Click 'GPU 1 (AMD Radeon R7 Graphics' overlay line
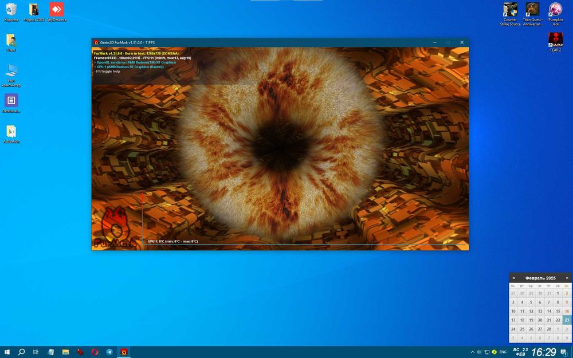The height and width of the screenshot is (358, 573). [128, 67]
